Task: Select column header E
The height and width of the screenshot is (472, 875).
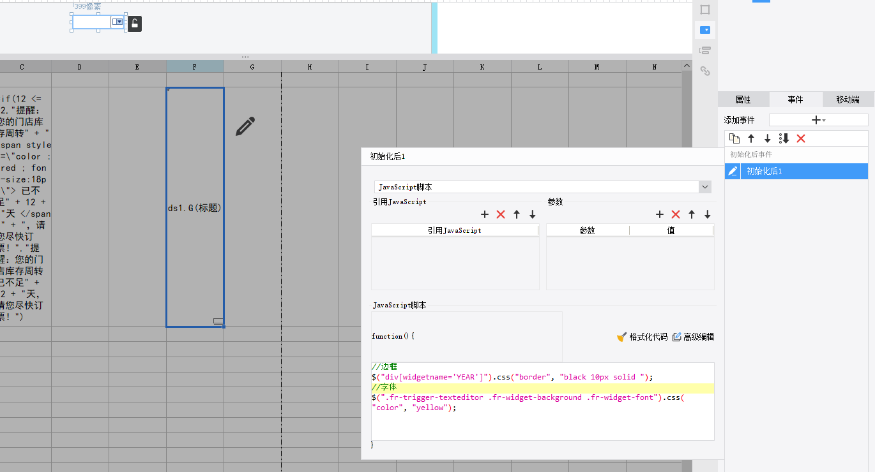Action: pos(137,66)
